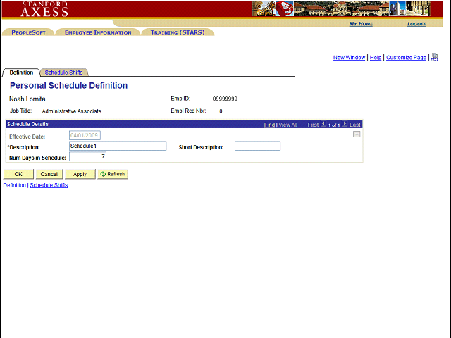Open the campus banner image

coord(341,8)
